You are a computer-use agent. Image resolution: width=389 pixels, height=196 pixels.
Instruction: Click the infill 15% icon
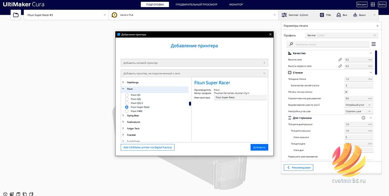click(322, 15)
